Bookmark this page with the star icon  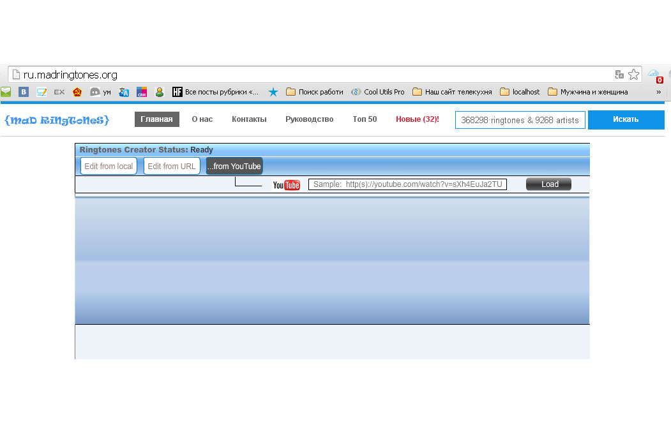[633, 75]
